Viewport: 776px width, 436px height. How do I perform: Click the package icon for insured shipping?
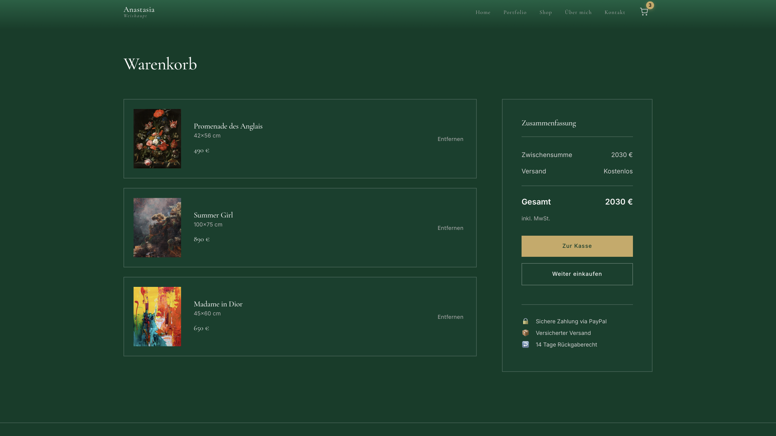click(525, 333)
